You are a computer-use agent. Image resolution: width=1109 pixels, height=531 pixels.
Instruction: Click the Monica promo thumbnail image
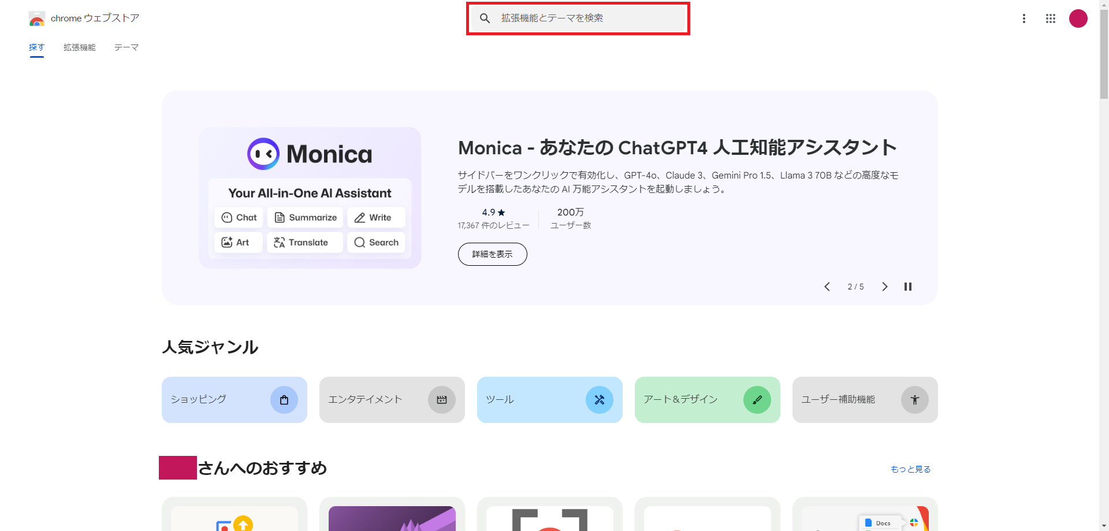(x=310, y=198)
